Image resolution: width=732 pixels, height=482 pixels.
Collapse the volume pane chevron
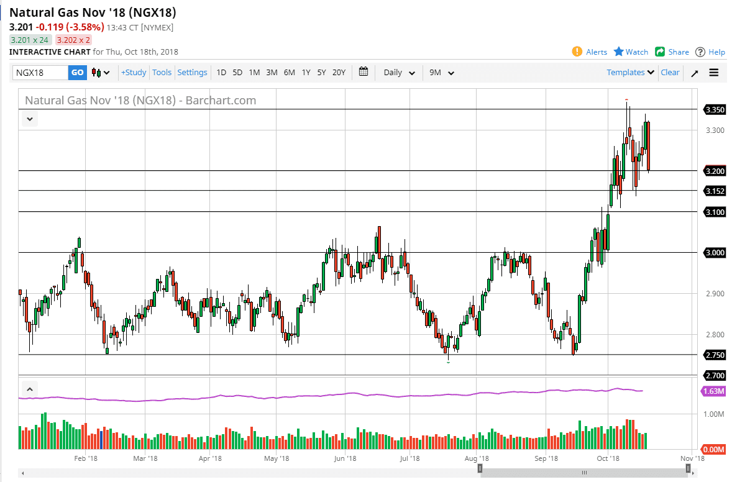[29, 389]
